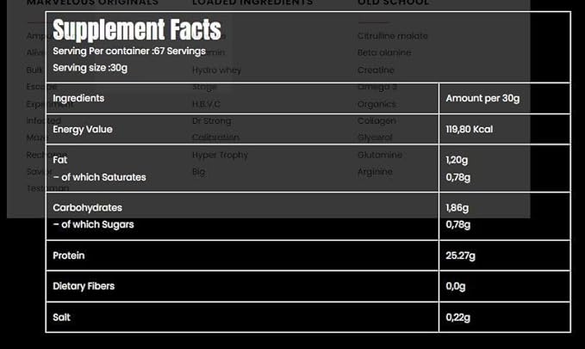Image resolution: width=585 pixels, height=349 pixels.
Task: Select 'Serving Per container :67 Servings' text
Action: pyautogui.click(x=129, y=51)
